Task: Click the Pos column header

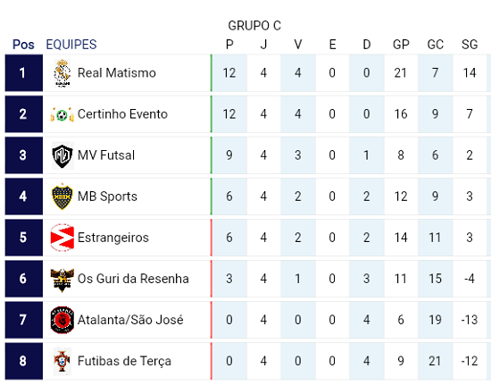Action: (x=23, y=45)
